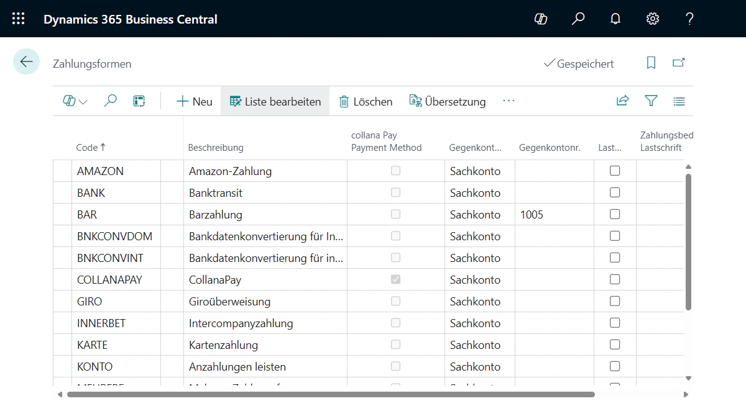Viewport: 746px width, 419px height.
Task: Select the COLLANAPAY code cell
Action: pos(116,279)
